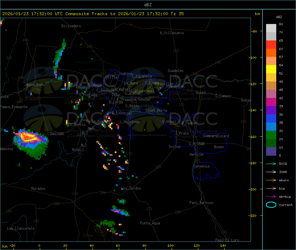This screenshot has width=296, height=250.
Task: Pick the yellow swatch between 54 and 51 dBZ
Action: tap(271, 69)
